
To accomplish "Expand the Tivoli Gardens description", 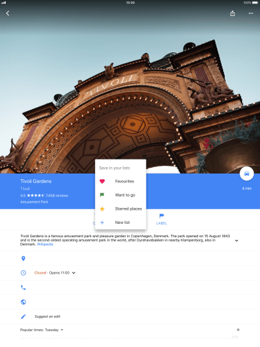I will (x=236, y=240).
